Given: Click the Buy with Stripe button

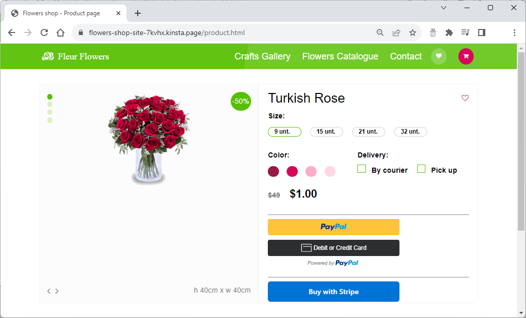Looking at the screenshot, I should coord(333,292).
